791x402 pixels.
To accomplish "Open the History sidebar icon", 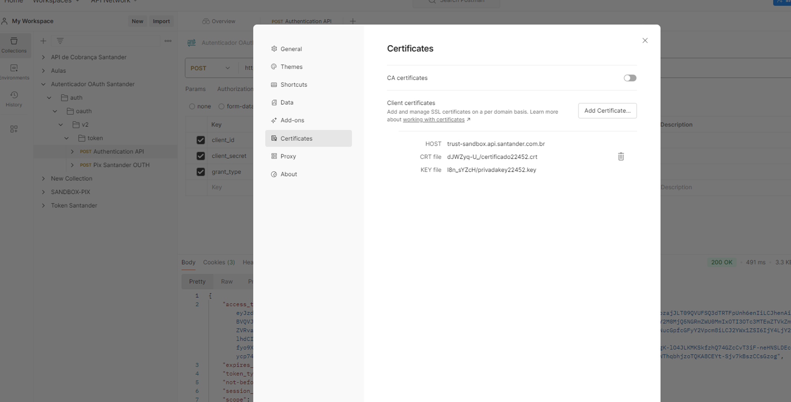I will 14,99.
